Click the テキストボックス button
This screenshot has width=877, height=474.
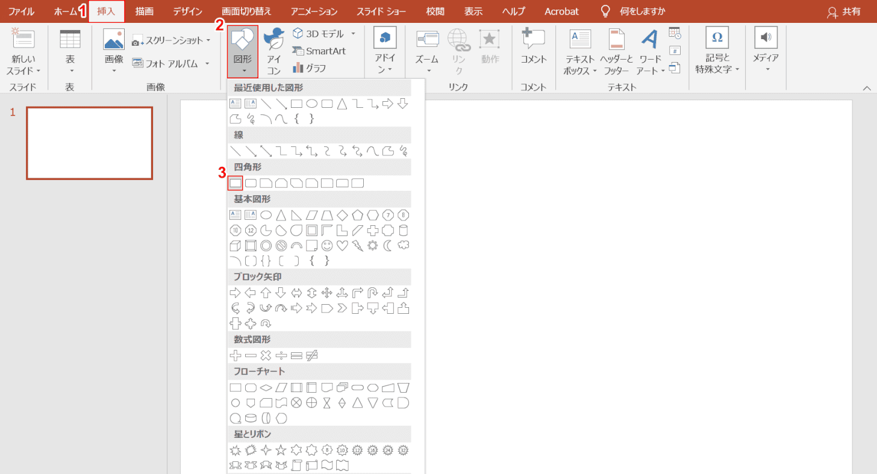580,51
